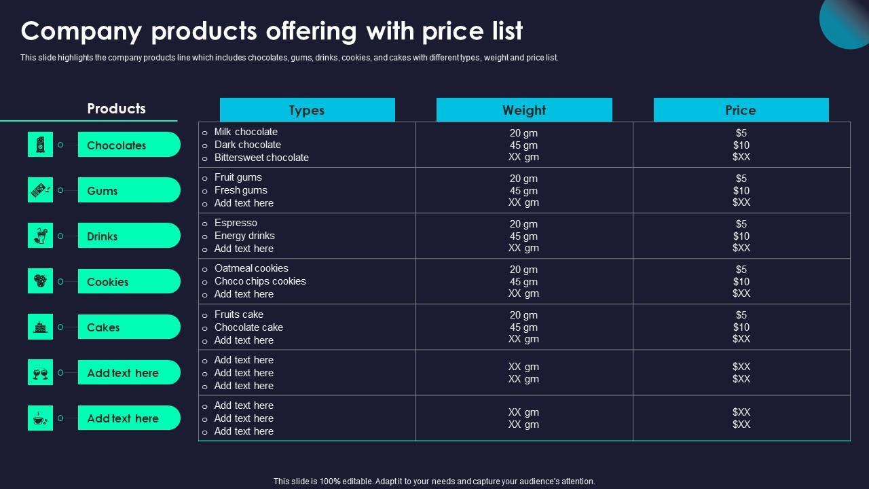Click the Gums product pill

click(x=128, y=190)
